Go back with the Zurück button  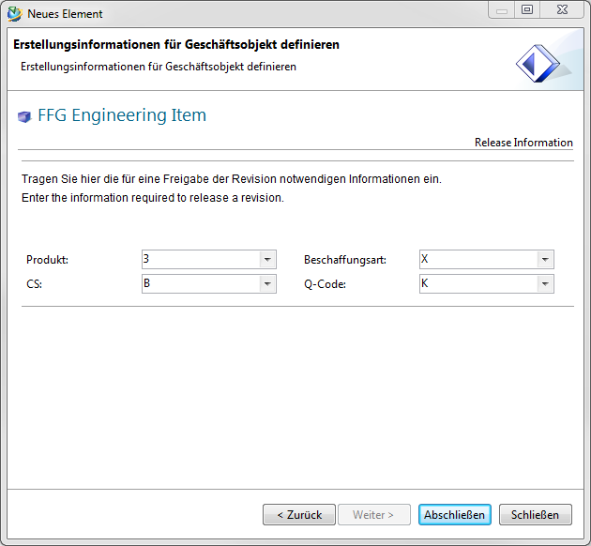click(x=299, y=515)
